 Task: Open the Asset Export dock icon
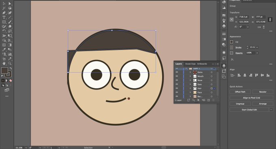[224, 71]
